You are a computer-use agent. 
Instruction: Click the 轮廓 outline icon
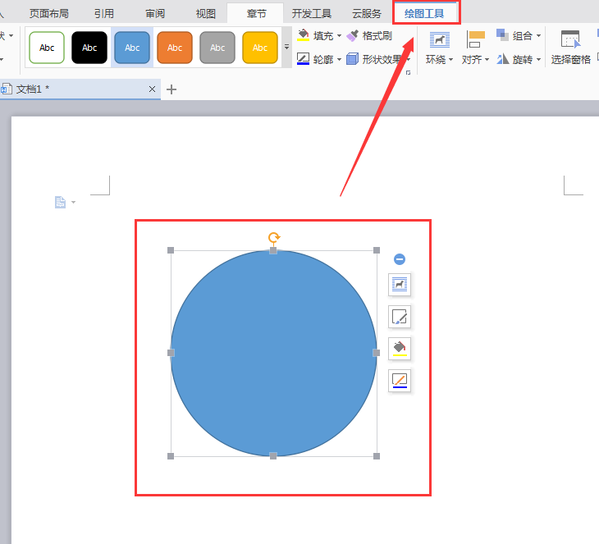304,59
